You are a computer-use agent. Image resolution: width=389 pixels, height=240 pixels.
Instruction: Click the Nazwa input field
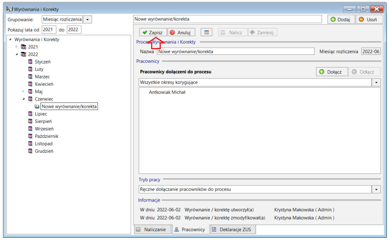click(x=236, y=52)
